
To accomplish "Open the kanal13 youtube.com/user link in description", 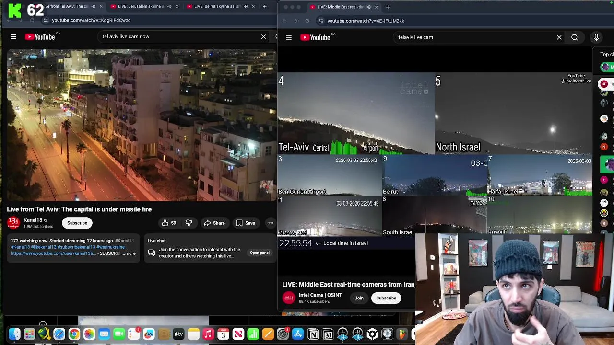I will tap(53, 253).
